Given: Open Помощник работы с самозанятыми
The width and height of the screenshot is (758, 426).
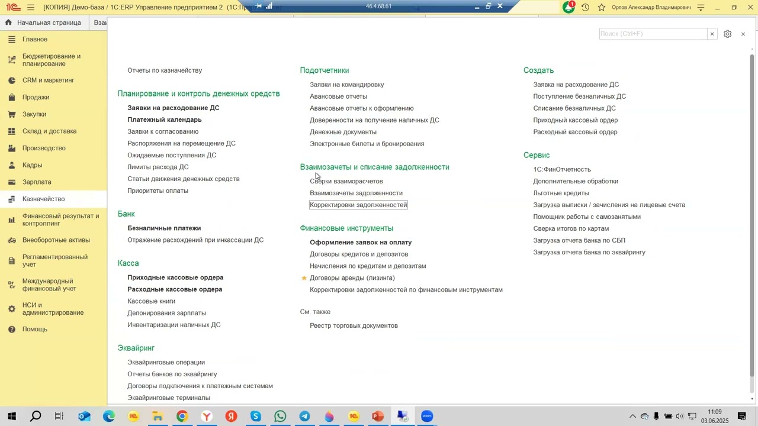Looking at the screenshot, I should tap(587, 217).
